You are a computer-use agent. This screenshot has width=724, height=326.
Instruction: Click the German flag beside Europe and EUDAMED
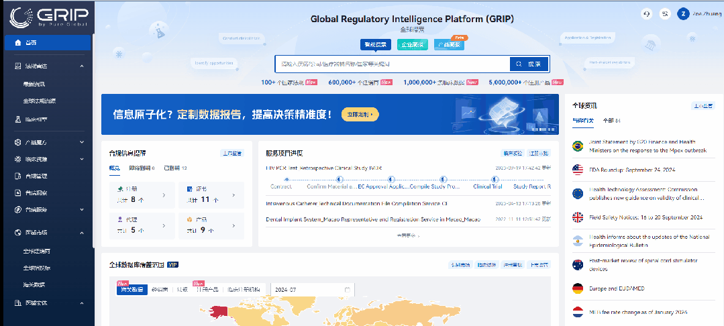pyautogui.click(x=578, y=288)
